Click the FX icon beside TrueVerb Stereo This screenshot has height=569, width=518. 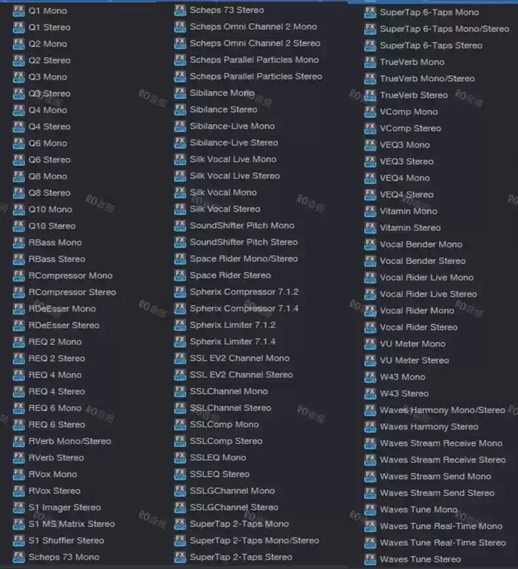click(x=370, y=96)
